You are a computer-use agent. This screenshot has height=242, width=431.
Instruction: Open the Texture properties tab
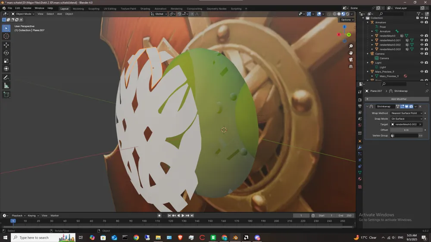tap(360, 187)
